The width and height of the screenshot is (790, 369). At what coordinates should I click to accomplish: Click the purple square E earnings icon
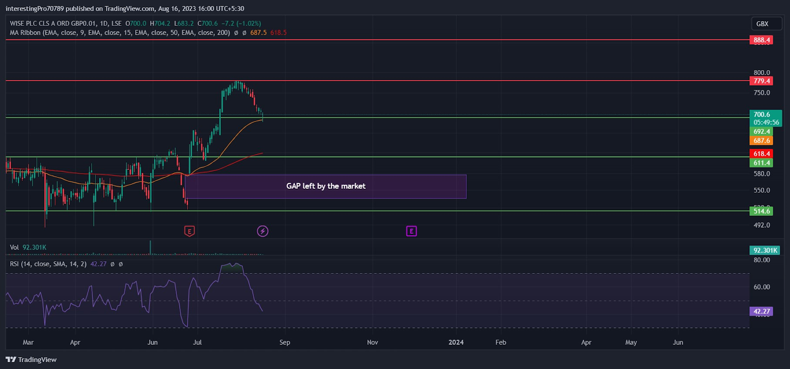pos(411,231)
